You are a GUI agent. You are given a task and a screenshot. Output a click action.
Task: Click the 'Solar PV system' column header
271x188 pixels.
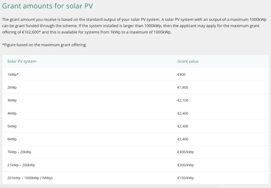point(22,61)
